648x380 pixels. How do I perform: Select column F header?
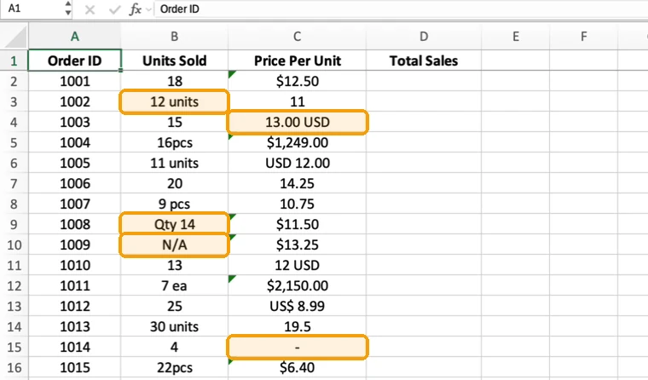point(583,37)
